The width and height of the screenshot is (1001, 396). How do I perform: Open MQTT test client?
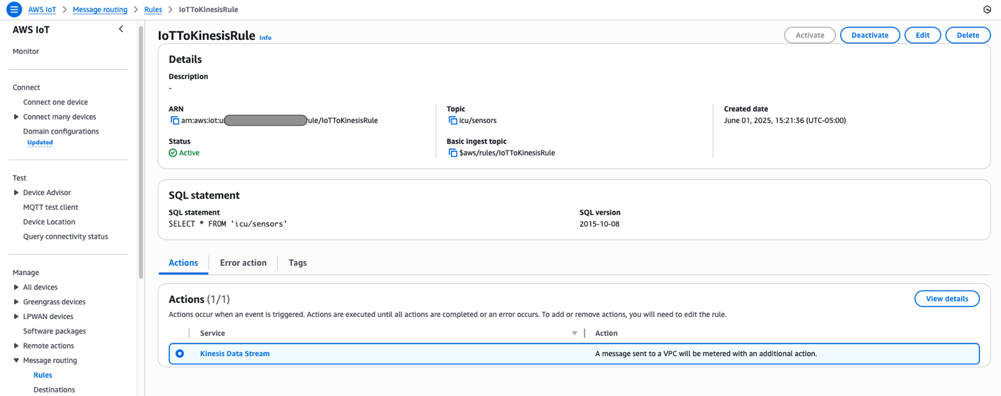coord(50,207)
